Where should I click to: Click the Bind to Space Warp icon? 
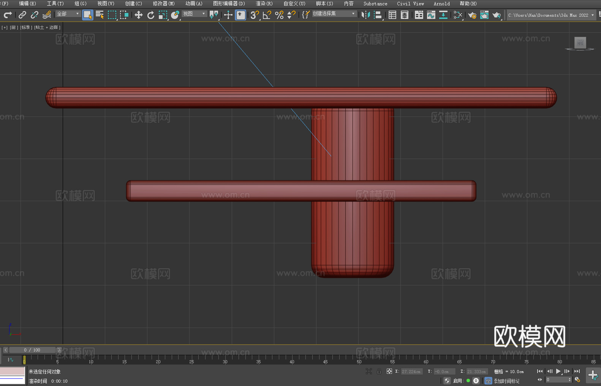tap(47, 15)
